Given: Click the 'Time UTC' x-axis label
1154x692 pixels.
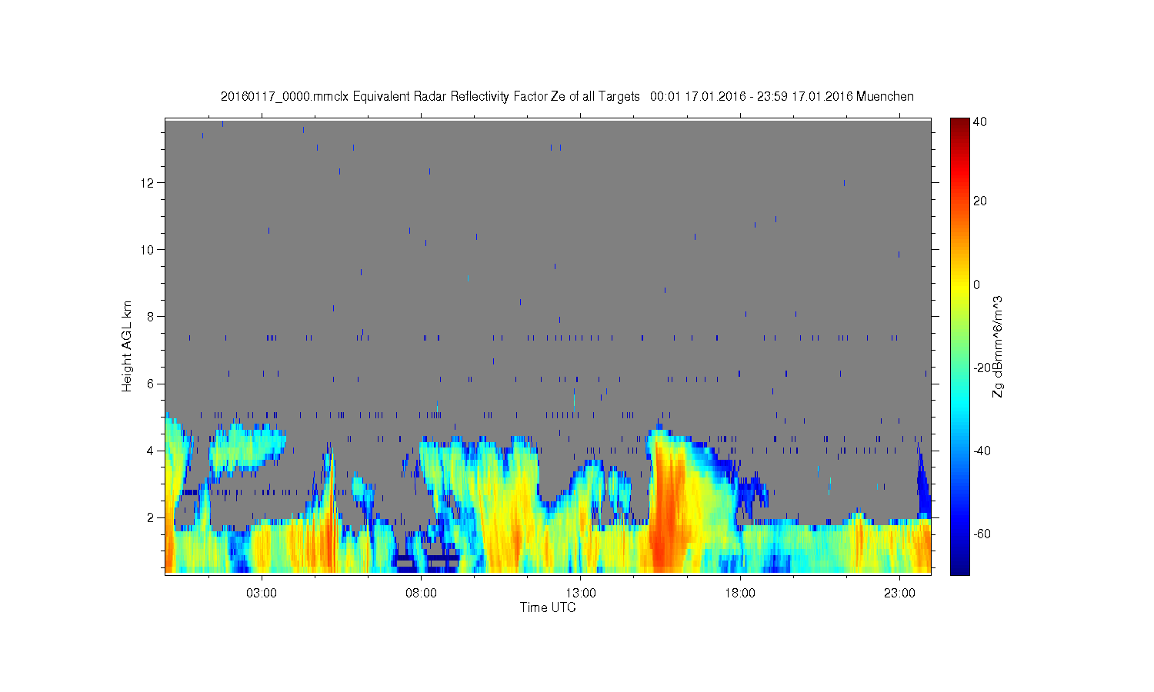Looking at the screenshot, I should point(548,607).
